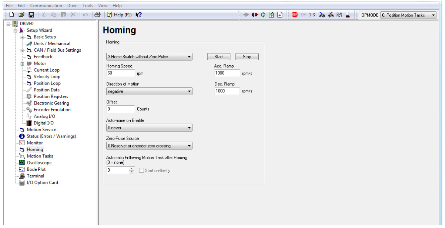Click the Bode Plot icon in the tree
The width and height of the screenshot is (445, 228).
pos(22,169)
